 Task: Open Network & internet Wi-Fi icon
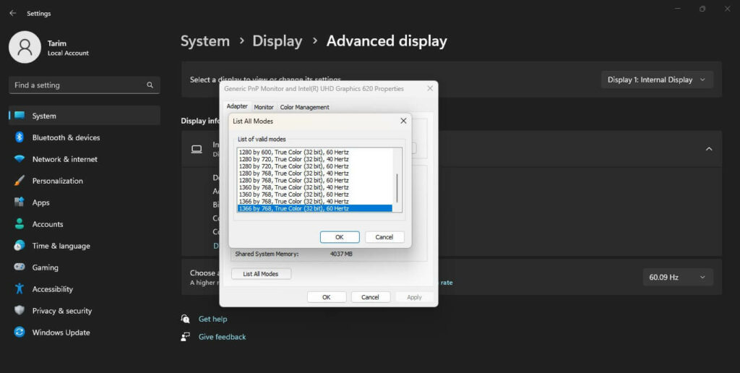pyautogui.click(x=20, y=159)
